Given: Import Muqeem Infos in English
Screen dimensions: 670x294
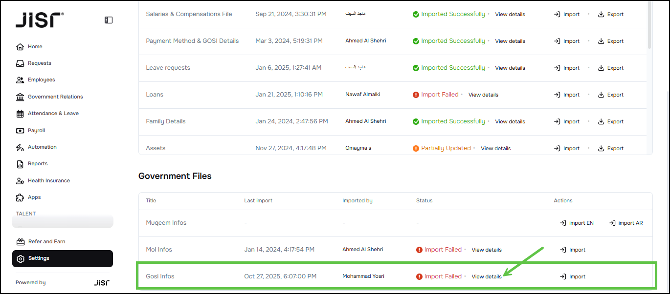Looking at the screenshot, I should click(x=577, y=223).
